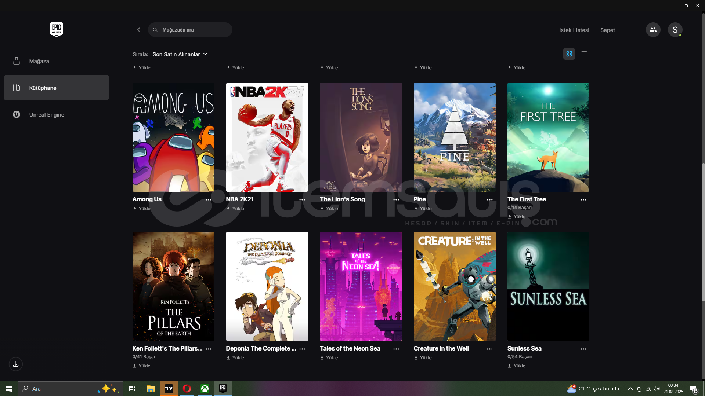Click Yükle under Tales of the Neon Sea
The image size is (705, 396).
329,358
